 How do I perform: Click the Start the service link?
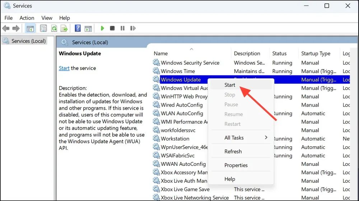(64, 68)
